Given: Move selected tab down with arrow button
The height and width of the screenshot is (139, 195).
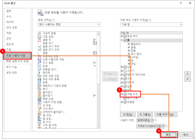Looking at the screenshot, I should tap(188, 79).
